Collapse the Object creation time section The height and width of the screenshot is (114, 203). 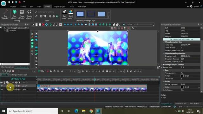(164, 42)
